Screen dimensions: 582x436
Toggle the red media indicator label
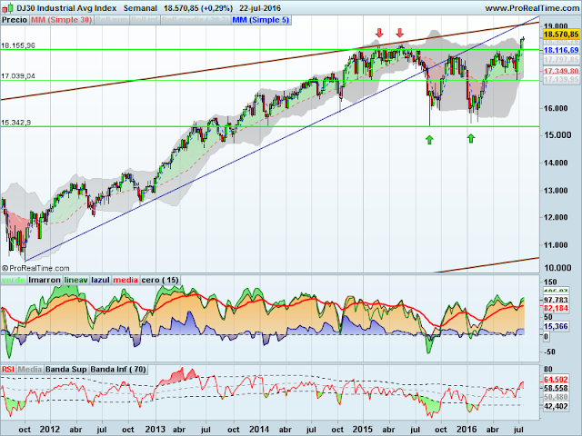pyautogui.click(x=125, y=280)
